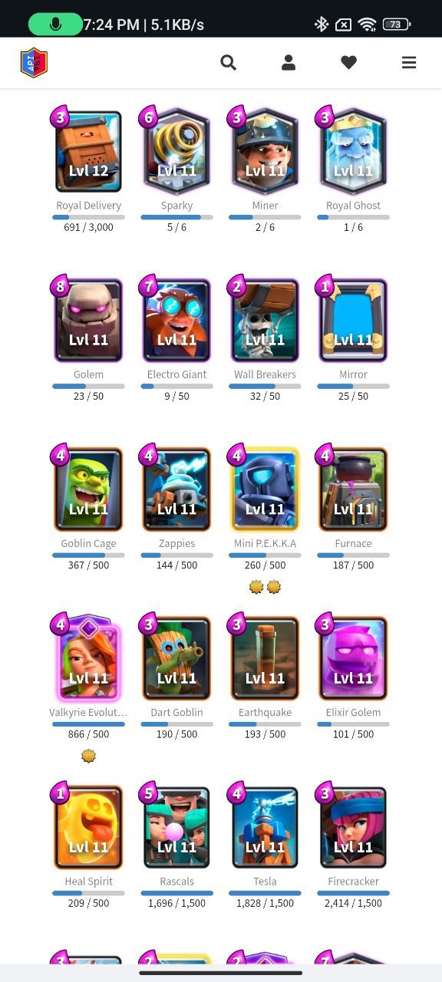Tap the Mirror card
The height and width of the screenshot is (982, 442).
pos(353,321)
